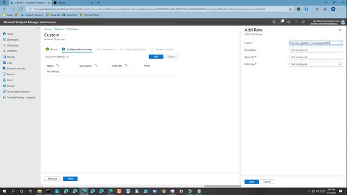347x195 pixels.
Task: Open browser favorites star icon
Action: [x=317, y=9]
